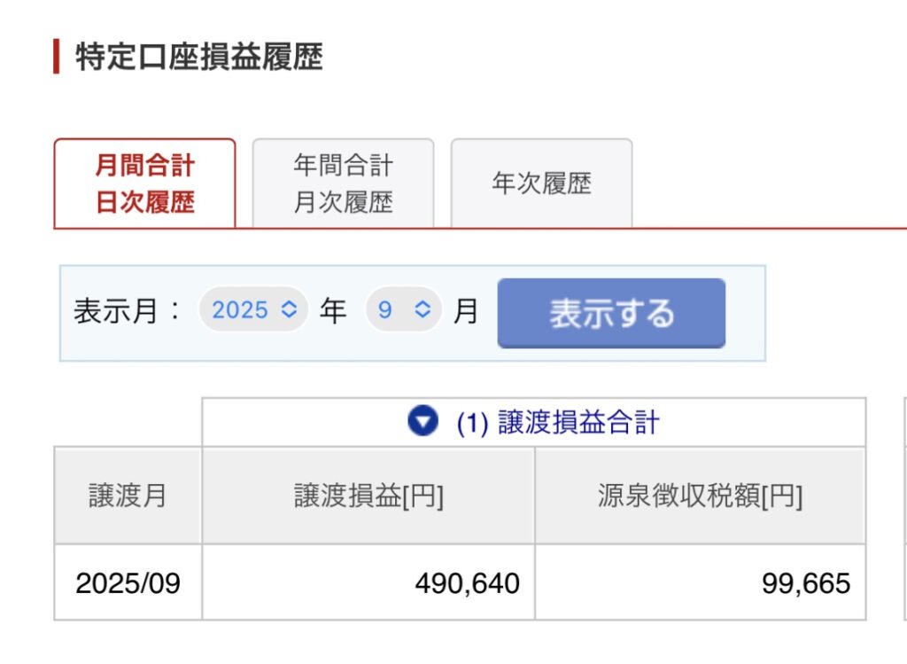Screen dimensions: 907x664
Task: Click the 99,665 withholding tax value
Action: (x=805, y=582)
